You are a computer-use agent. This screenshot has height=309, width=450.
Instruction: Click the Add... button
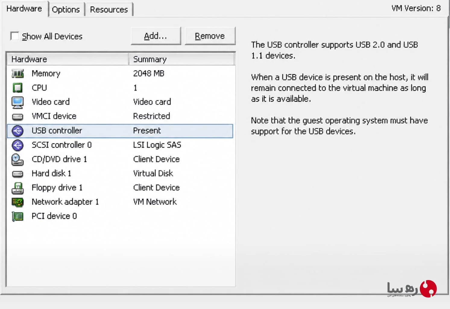click(x=156, y=36)
